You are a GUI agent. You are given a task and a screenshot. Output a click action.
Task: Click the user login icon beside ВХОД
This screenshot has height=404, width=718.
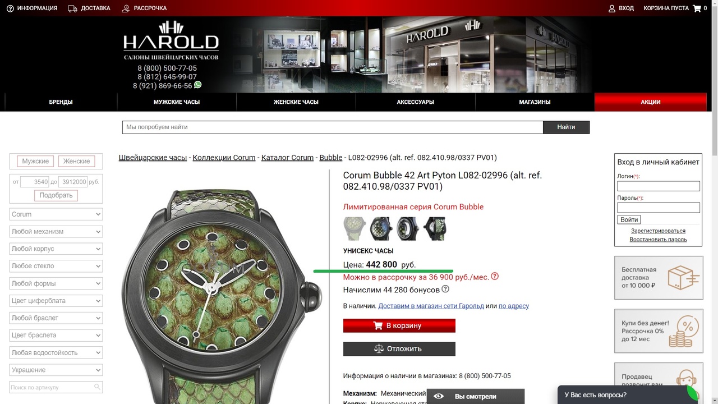click(x=612, y=8)
